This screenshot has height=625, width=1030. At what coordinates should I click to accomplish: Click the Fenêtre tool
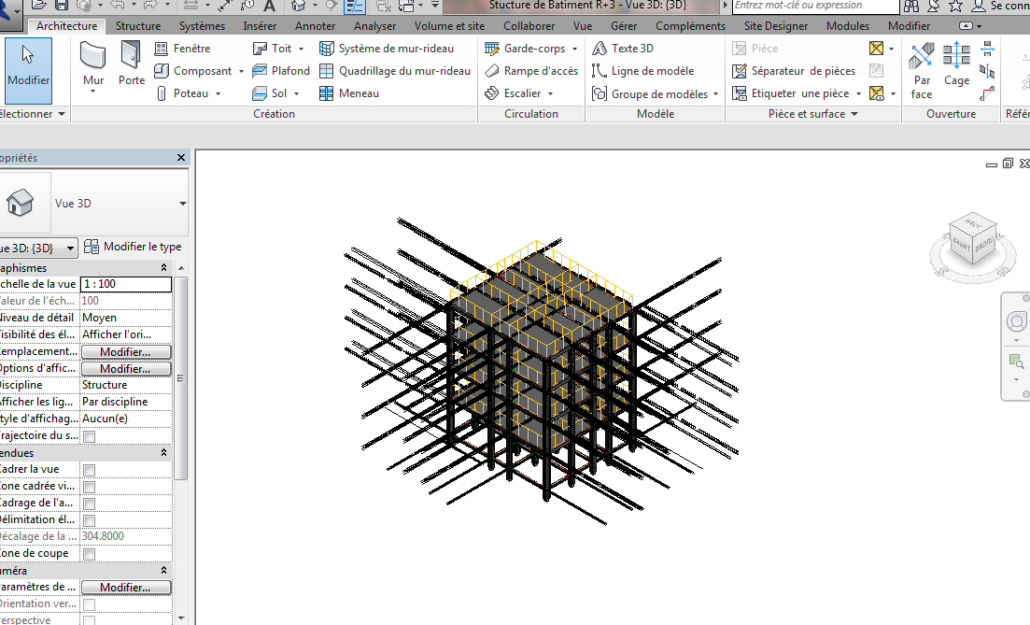pos(191,48)
